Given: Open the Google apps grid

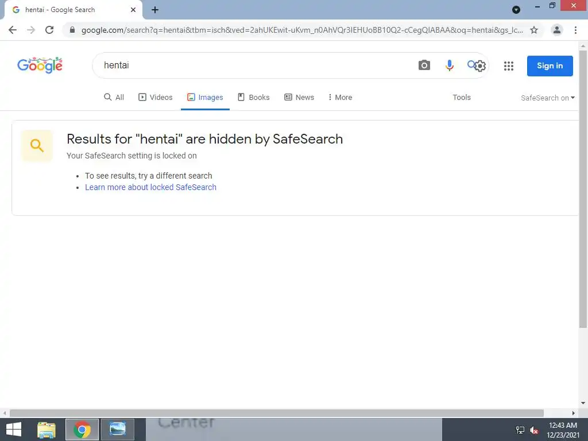Looking at the screenshot, I should (509, 66).
